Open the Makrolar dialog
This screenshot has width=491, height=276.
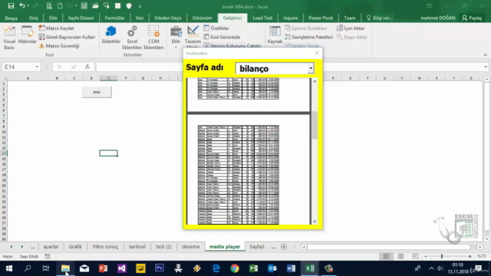coord(28,35)
